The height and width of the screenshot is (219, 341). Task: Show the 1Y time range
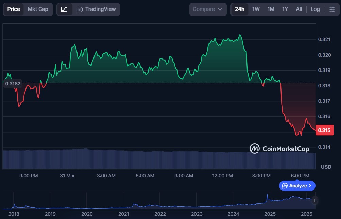[285, 9]
